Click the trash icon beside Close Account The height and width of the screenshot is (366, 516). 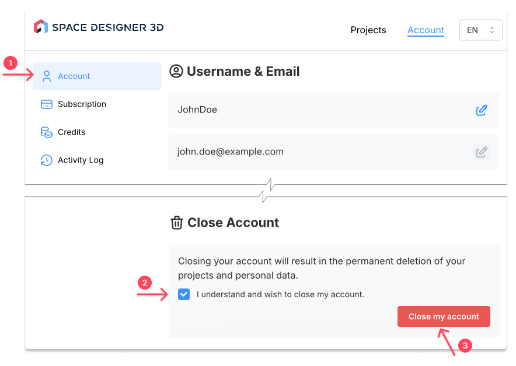click(x=176, y=223)
